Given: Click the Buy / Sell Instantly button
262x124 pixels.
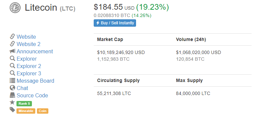Looking at the screenshot, I should click(115, 23).
